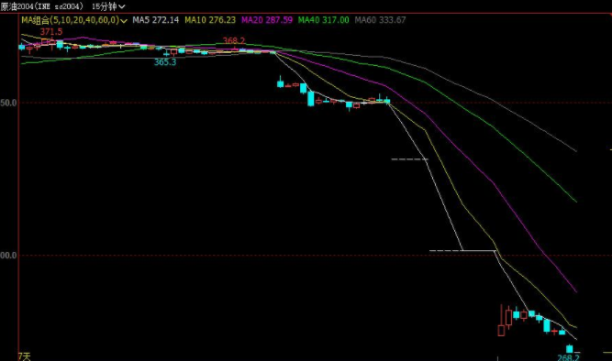Click the yellow tick mark on right edge

coord(610,149)
